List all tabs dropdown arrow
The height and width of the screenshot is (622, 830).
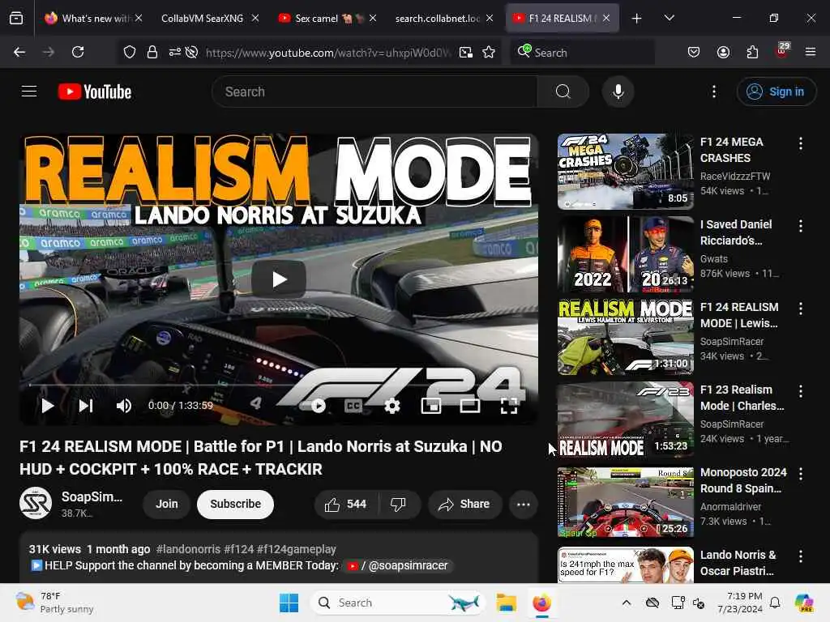point(669,18)
